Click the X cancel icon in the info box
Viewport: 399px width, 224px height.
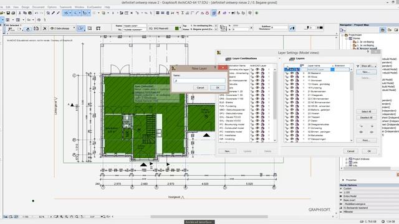coord(45,29)
